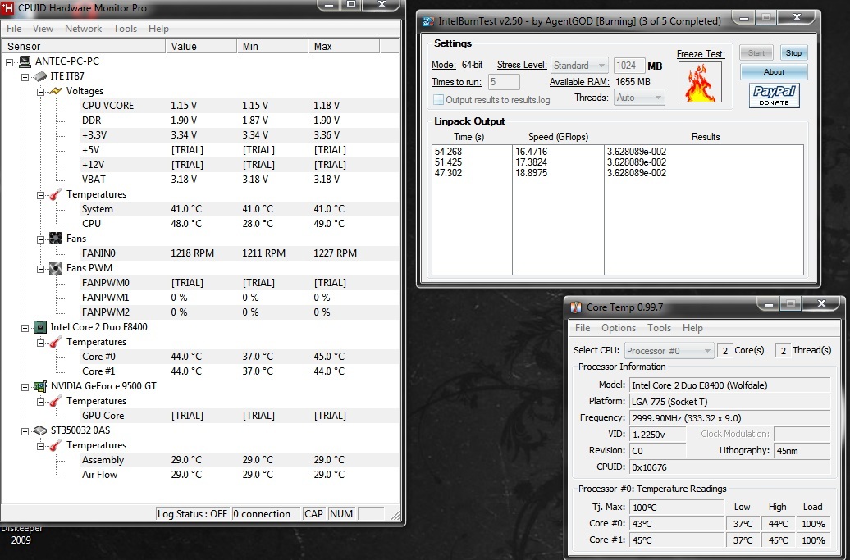Open Hardware Monitor Tools menu
850x560 pixels.
[x=126, y=29]
